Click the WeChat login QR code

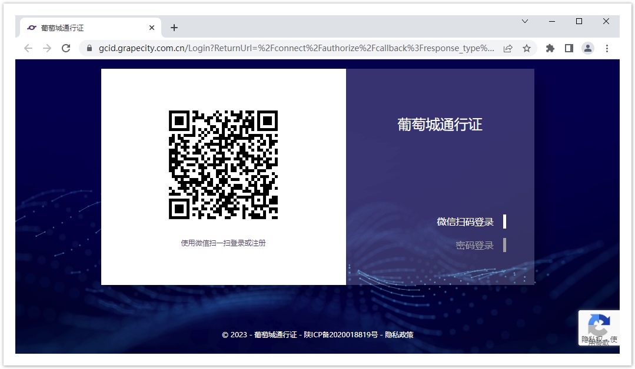point(223,165)
